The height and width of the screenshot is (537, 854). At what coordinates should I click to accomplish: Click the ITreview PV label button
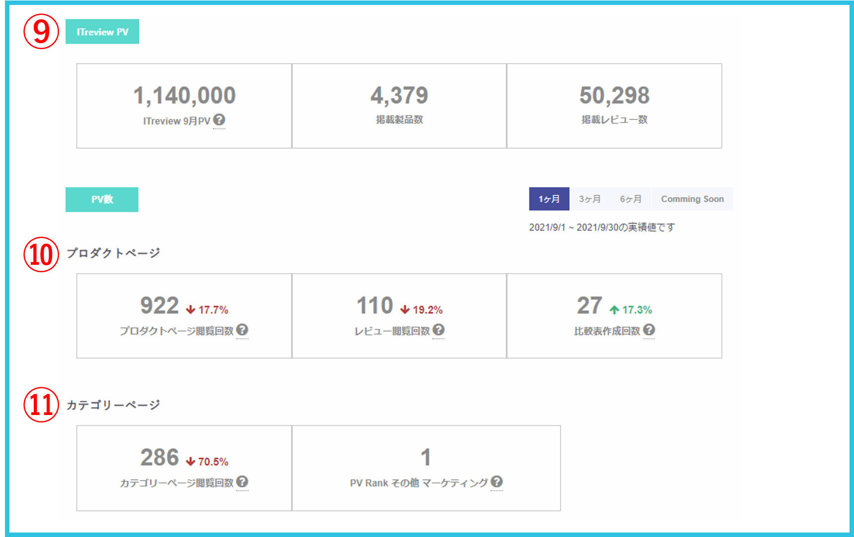[x=102, y=32]
